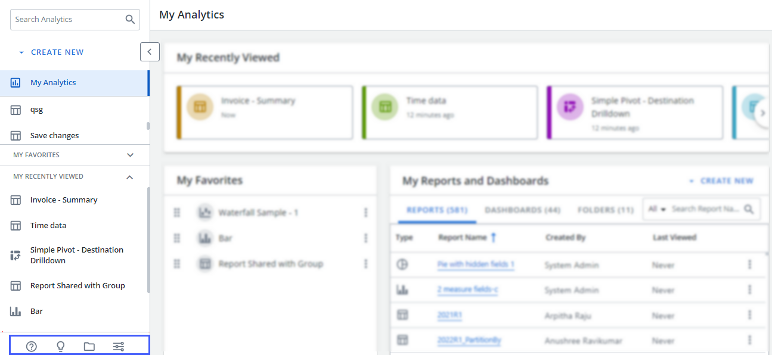
Task: Open the Create New dropdown in sidebar
Action: 51,52
